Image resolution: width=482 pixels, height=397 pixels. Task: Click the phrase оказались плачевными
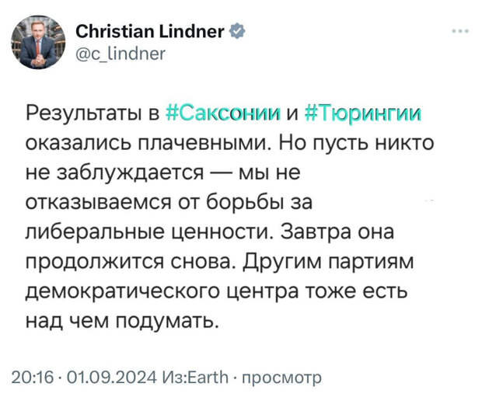[147, 143]
